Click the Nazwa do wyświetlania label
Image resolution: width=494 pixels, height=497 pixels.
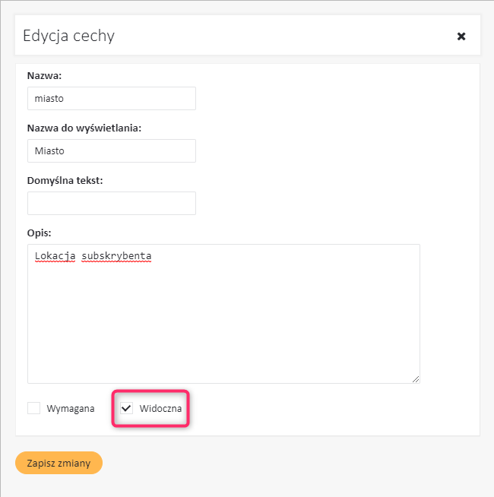click(84, 128)
